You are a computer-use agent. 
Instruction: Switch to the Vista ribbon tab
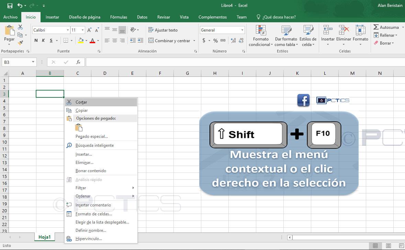[184, 17]
